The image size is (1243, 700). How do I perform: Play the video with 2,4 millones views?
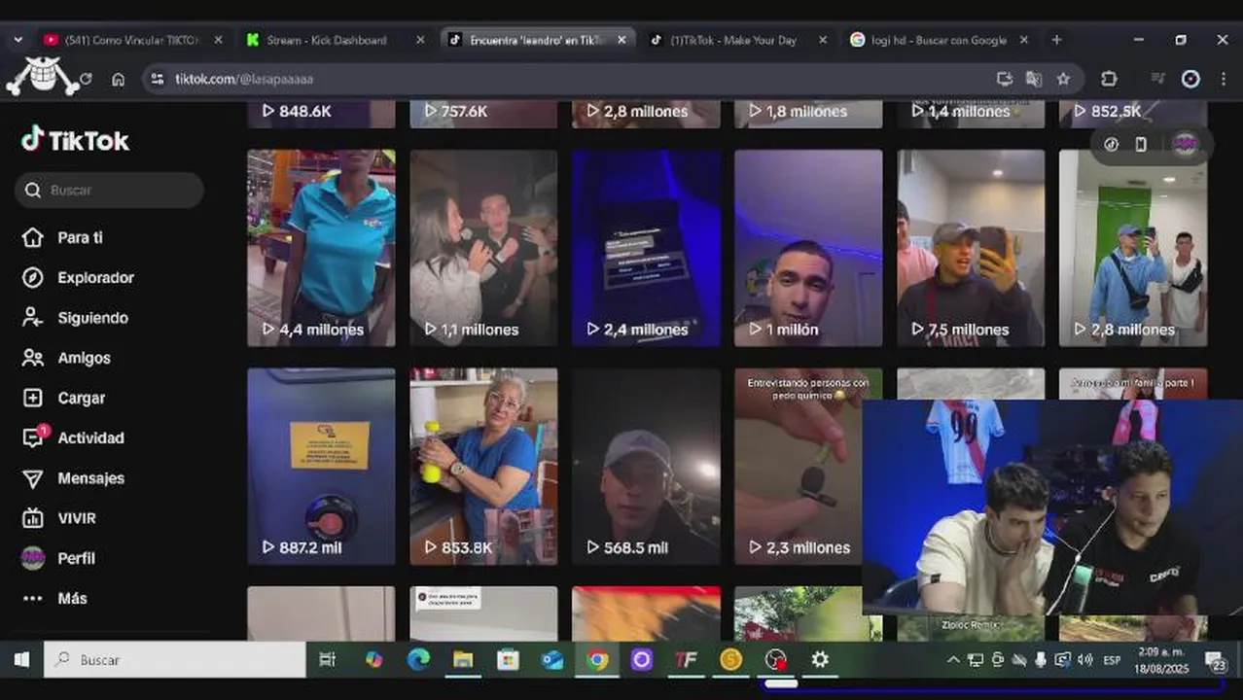[646, 248]
